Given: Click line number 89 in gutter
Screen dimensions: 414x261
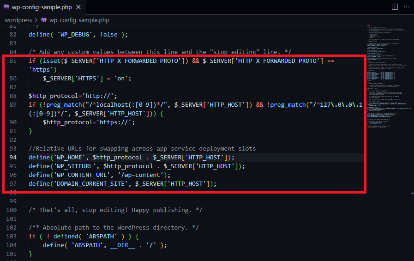Looking at the screenshot, I should pyautogui.click(x=13, y=105).
